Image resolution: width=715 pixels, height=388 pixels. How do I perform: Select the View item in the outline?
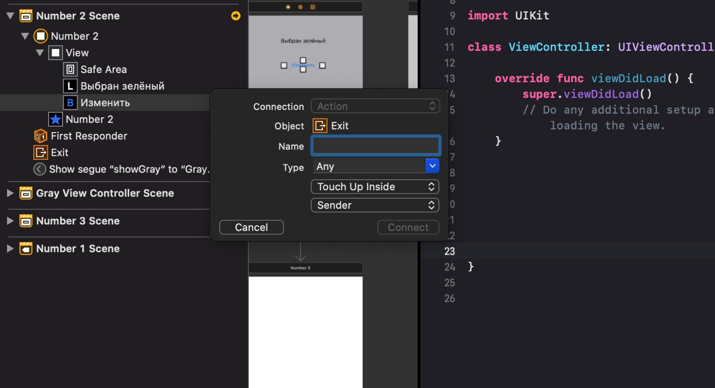77,53
